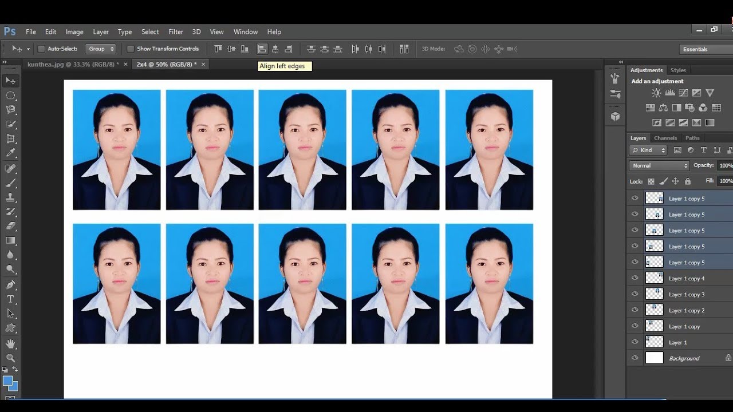This screenshot has height=412, width=733.
Task: Hide Layer 1 copy 4 visibility
Action: [635, 278]
